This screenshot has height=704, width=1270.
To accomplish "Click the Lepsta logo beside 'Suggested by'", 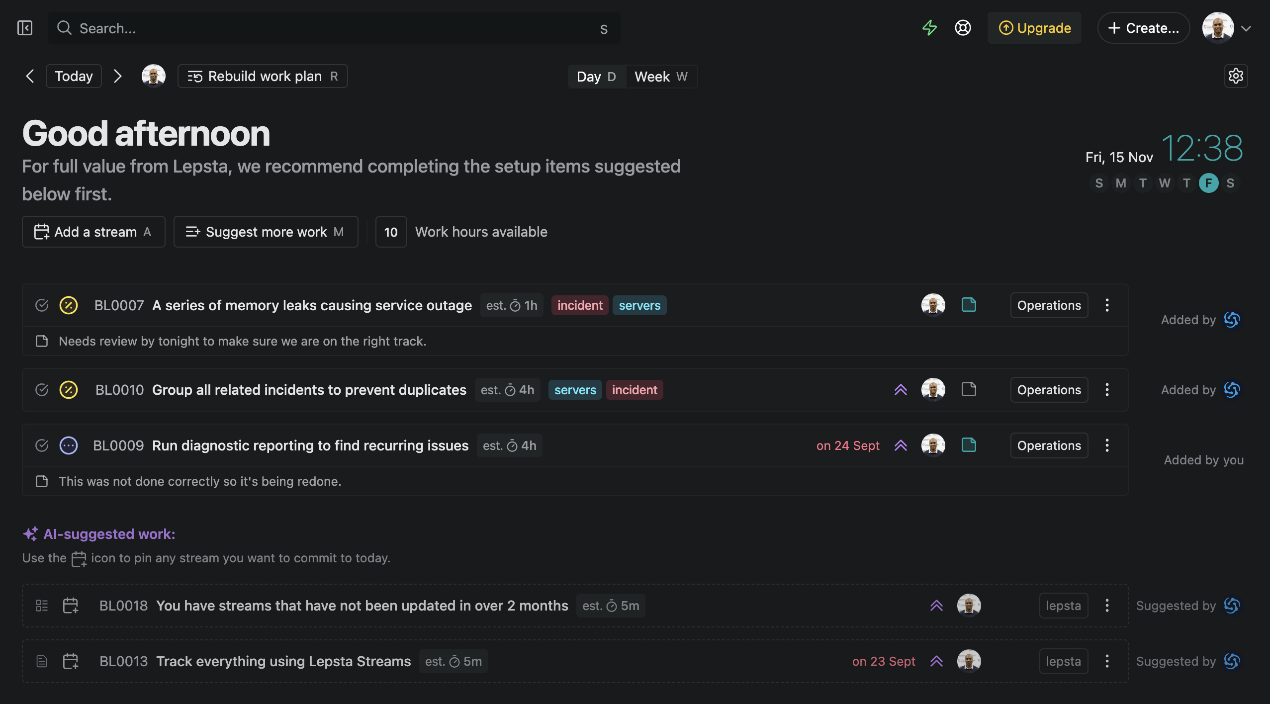I will point(1231,605).
